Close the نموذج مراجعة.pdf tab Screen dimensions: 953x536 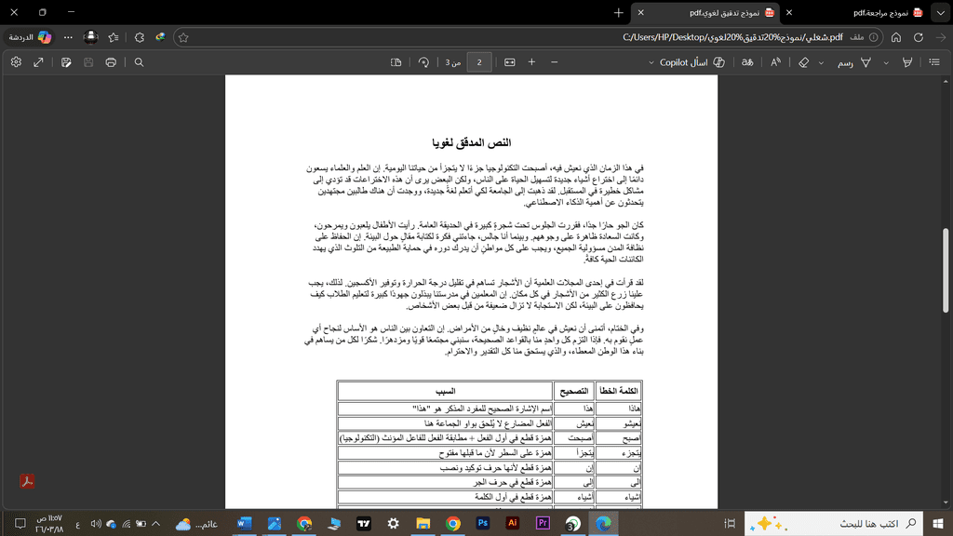click(x=789, y=12)
